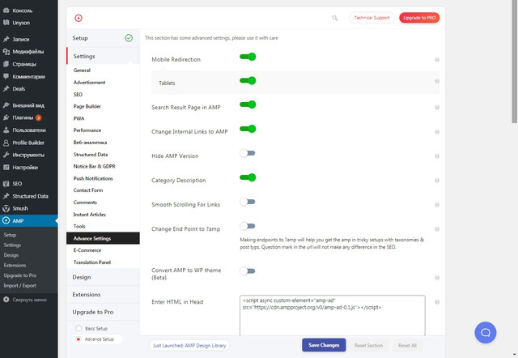This screenshot has height=358, width=518.
Task: Expand the Design section
Action: coord(103,277)
